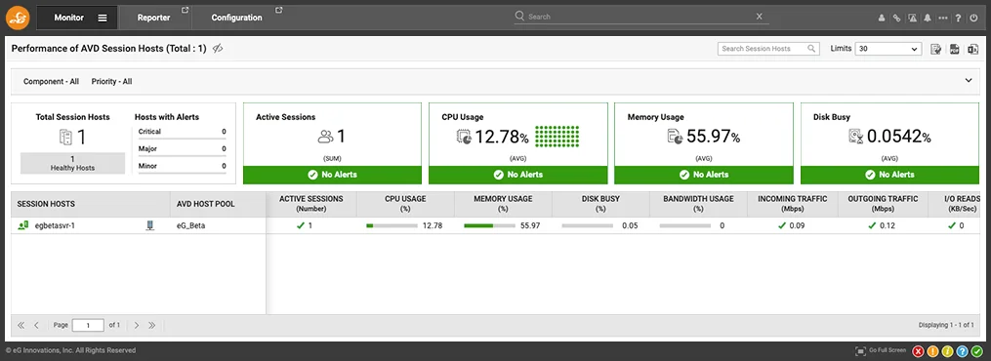
Task: Click the edit/customize report icon beside Limits
Action: [936, 49]
